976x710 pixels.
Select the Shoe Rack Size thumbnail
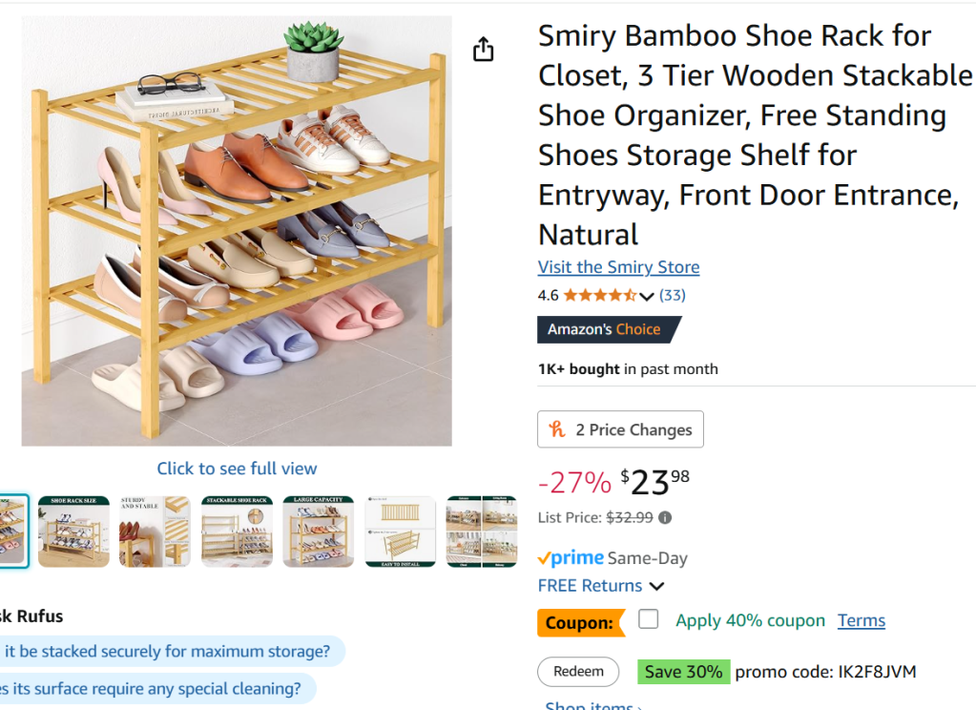(73, 532)
